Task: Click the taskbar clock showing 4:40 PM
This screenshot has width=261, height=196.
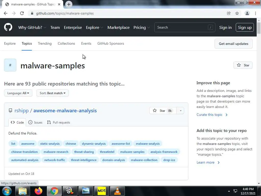Action: coord(248,191)
